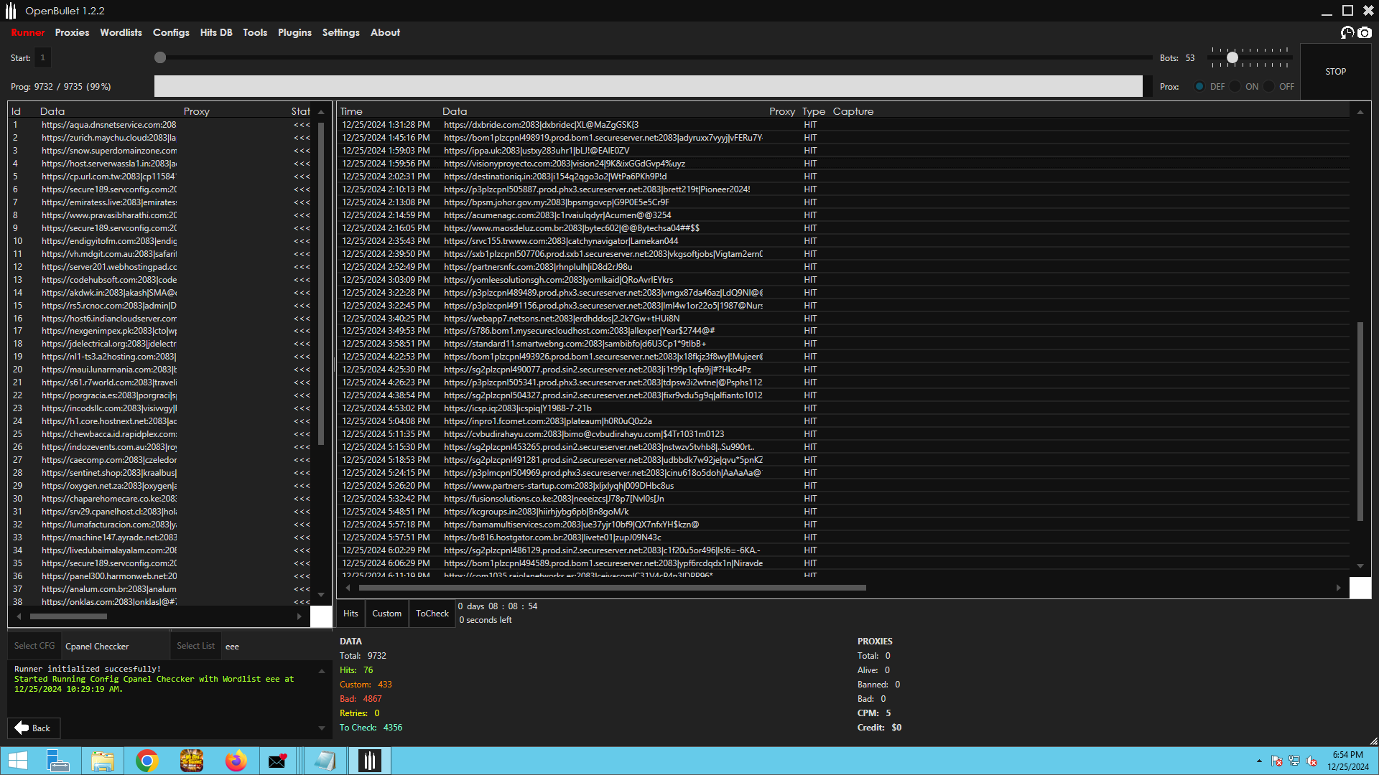The width and height of the screenshot is (1379, 775).
Task: Click the camera screenshot icon
Action: (1365, 32)
